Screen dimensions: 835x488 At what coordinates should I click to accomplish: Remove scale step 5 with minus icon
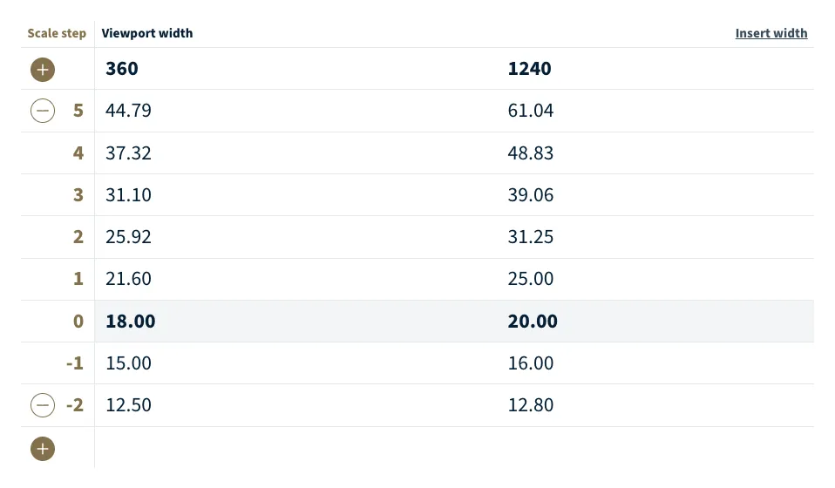point(43,111)
